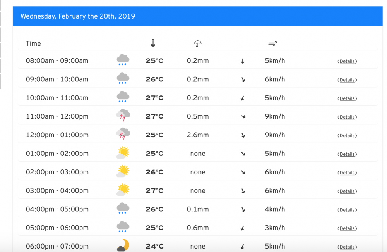387x252 pixels.
Task: Click the Wednesday, February the 20th header bar
Action: [197, 16]
